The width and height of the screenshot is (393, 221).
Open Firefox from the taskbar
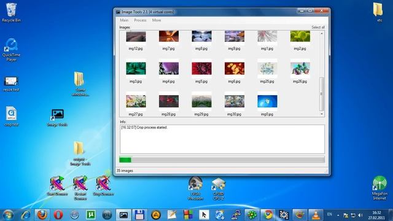tap(42, 215)
